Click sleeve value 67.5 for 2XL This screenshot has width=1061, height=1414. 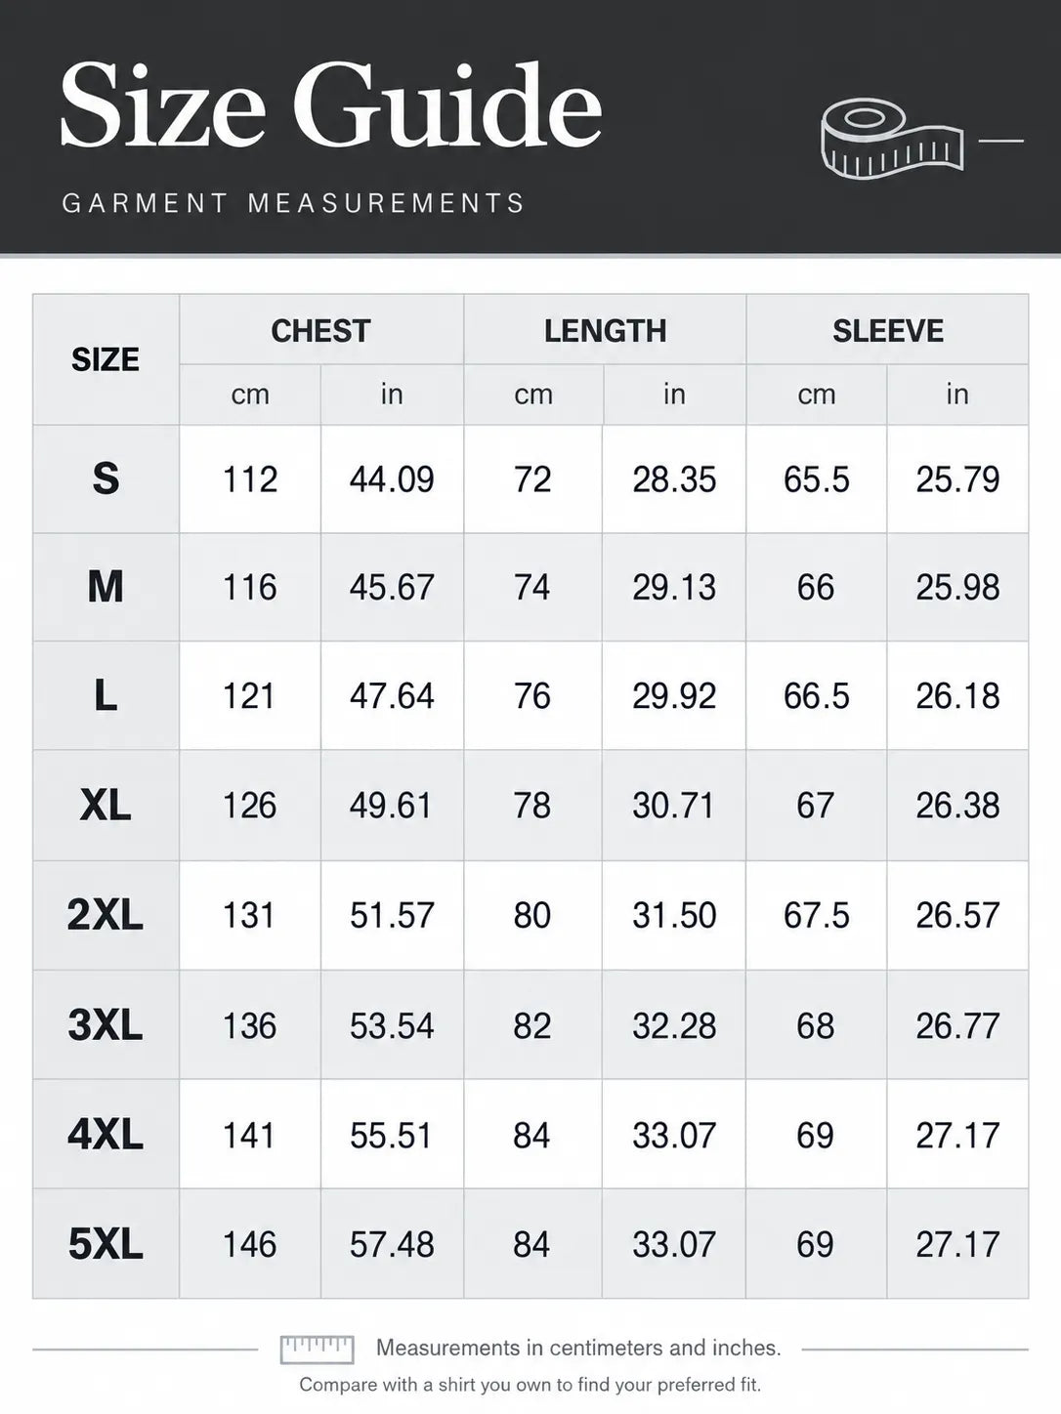coord(817,915)
